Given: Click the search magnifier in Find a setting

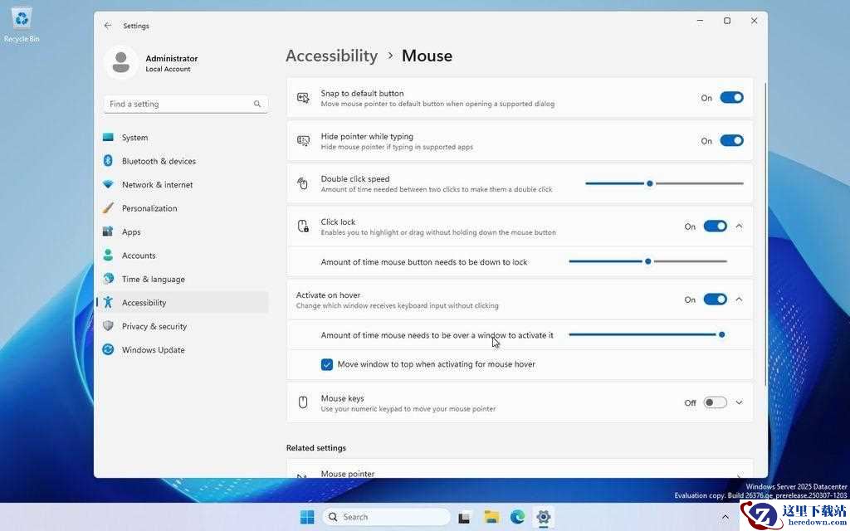Looking at the screenshot, I should [x=257, y=104].
